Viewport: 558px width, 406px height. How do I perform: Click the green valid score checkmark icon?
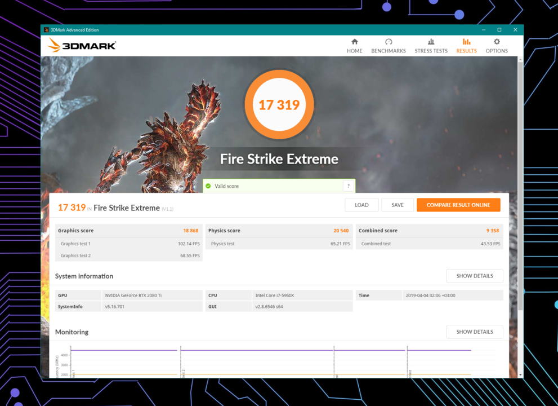(208, 186)
